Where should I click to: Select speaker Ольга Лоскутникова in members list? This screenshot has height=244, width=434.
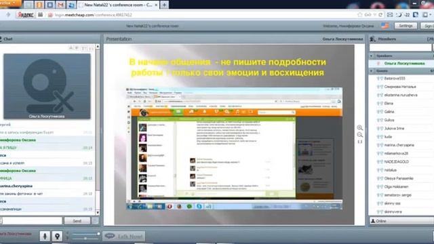tap(404, 63)
